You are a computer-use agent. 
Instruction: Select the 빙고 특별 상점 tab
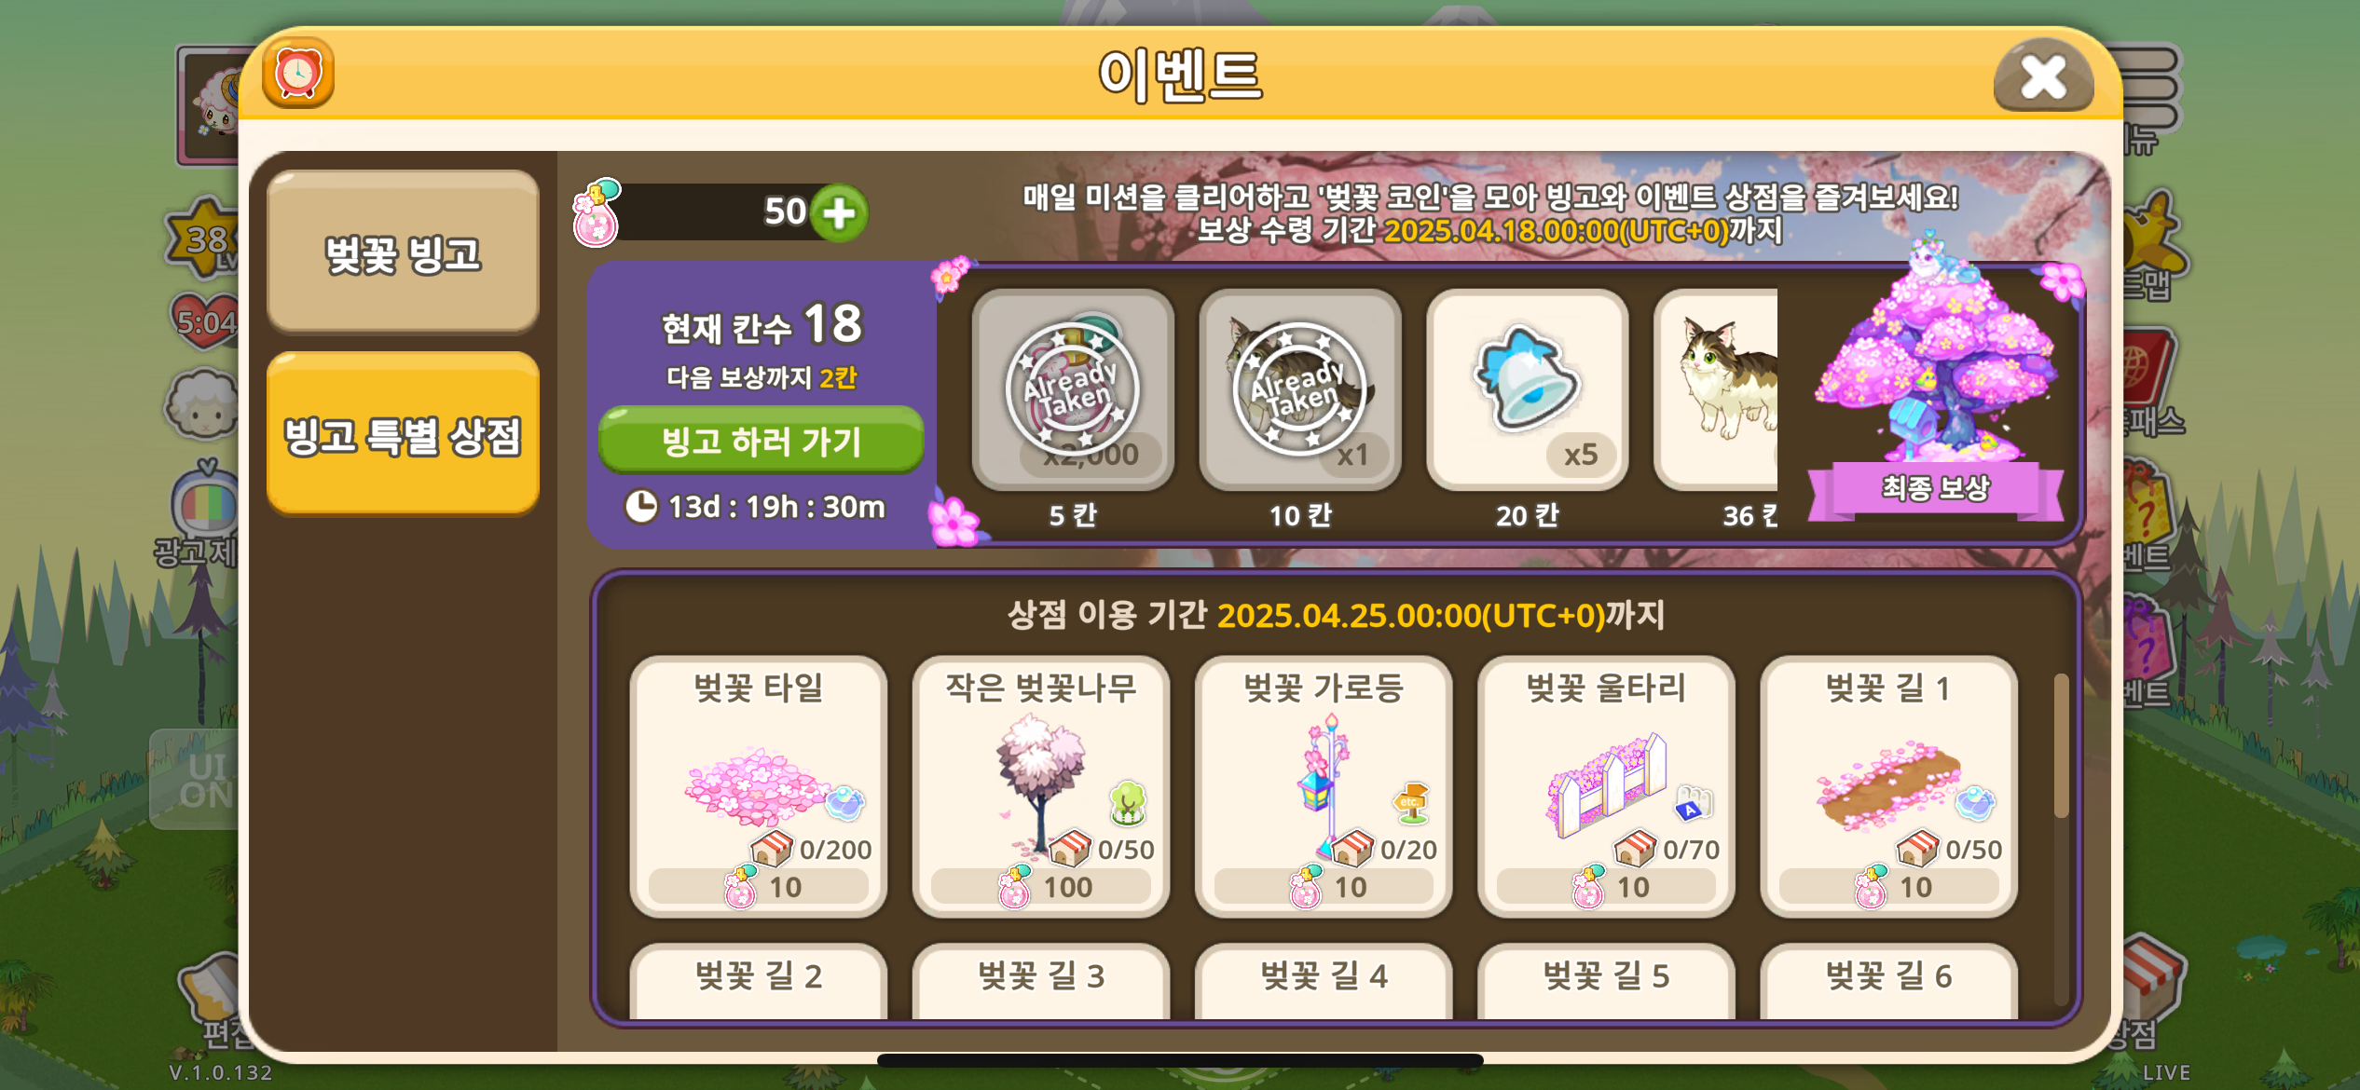(403, 434)
